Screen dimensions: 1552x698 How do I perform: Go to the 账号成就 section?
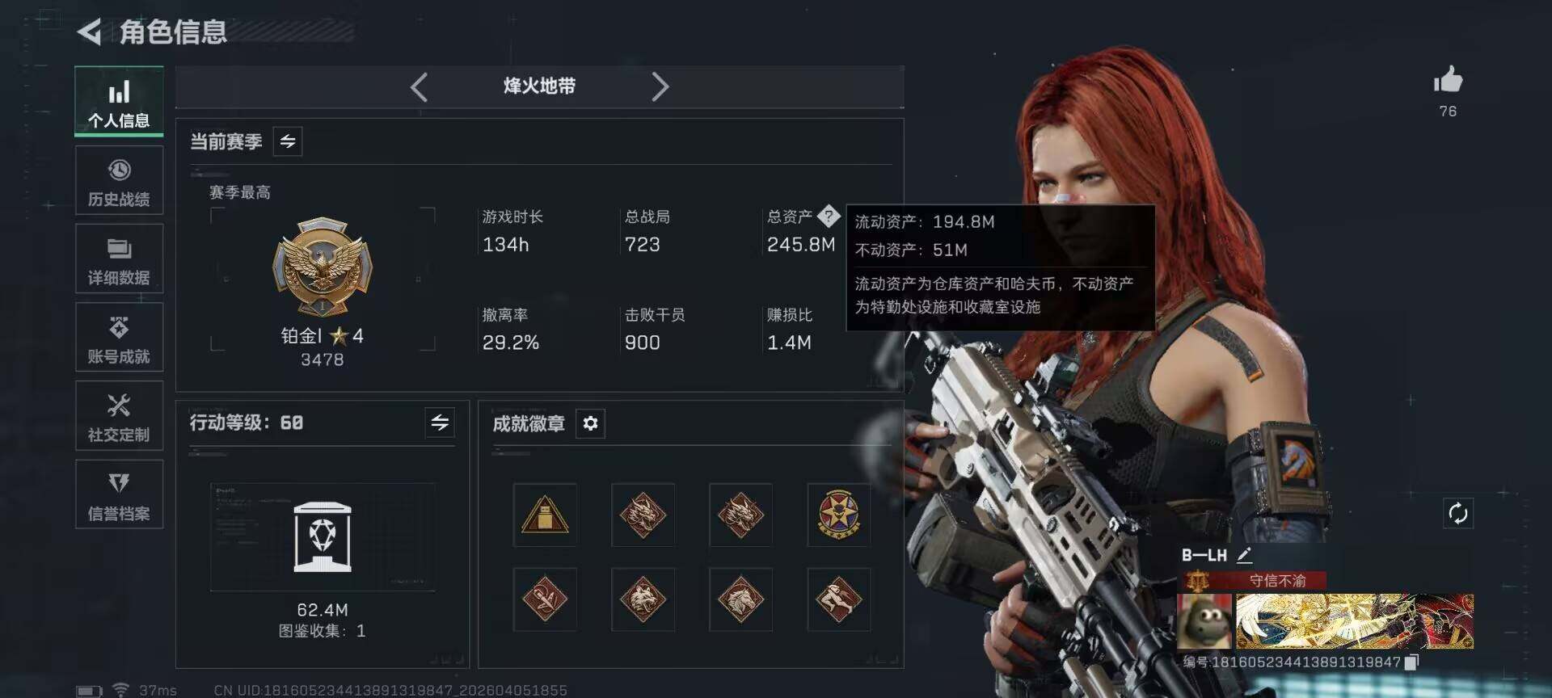point(119,338)
